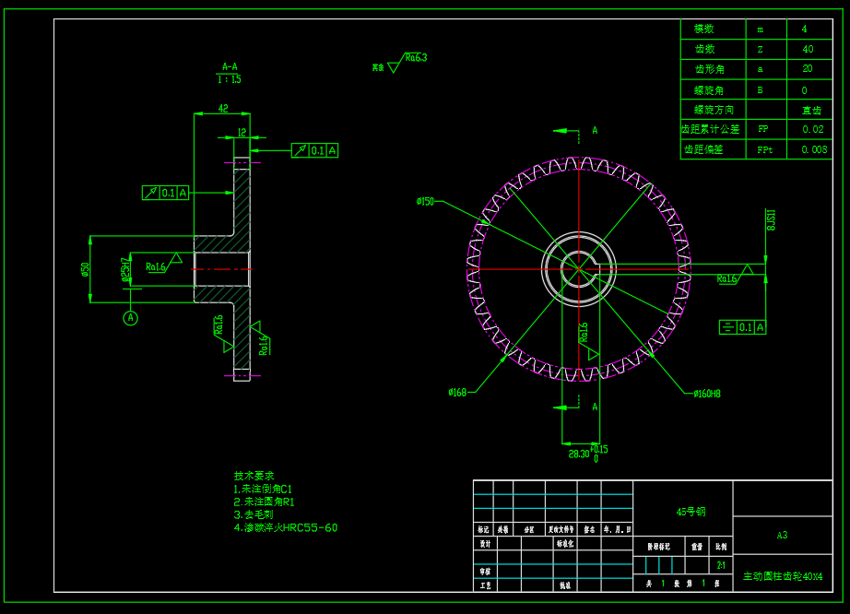Viewport: 850px width, 614px height.
Task: Select the A-A section view title
Action: pos(230,67)
